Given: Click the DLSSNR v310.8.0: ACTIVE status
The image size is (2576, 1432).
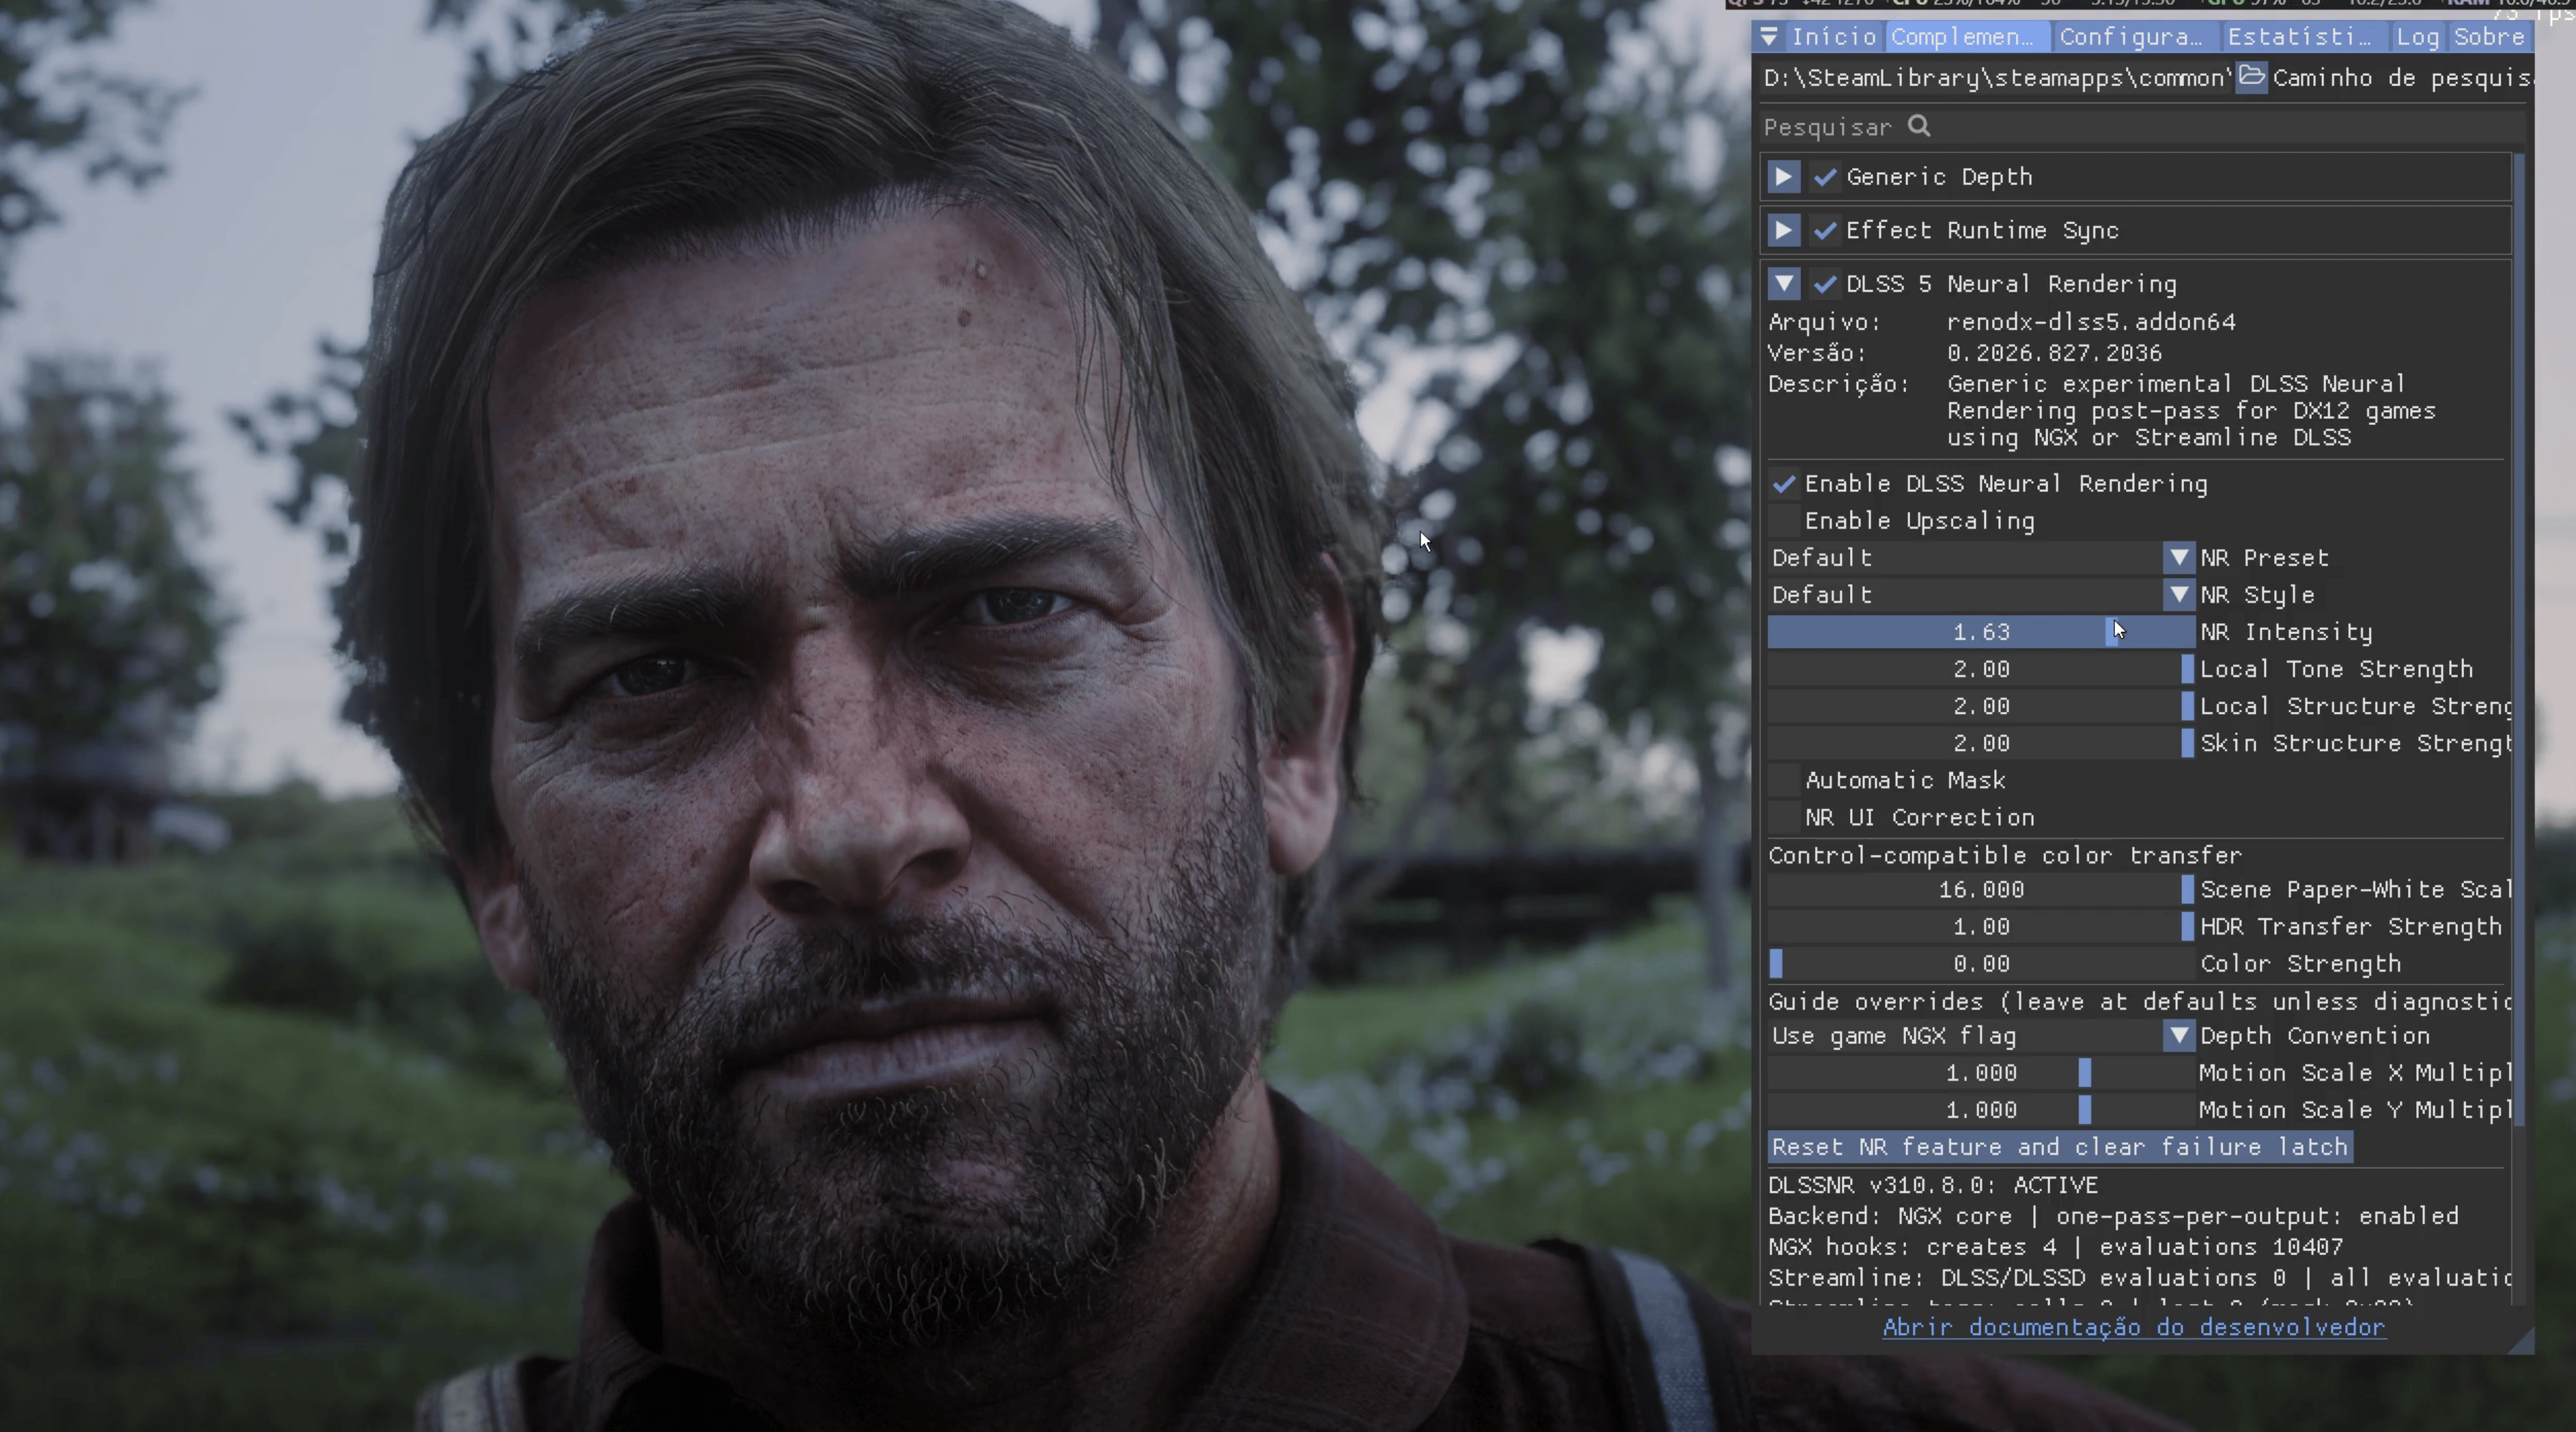Looking at the screenshot, I should tap(1933, 1185).
